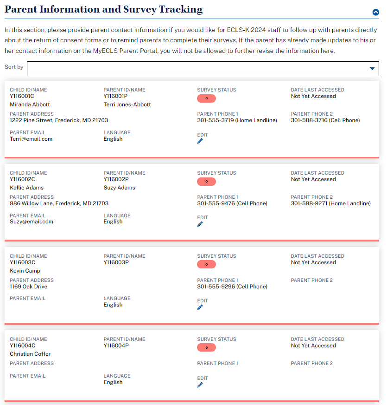Screen dimensions: 387x405
Task: Click the edit pencil for Miranda Abbott
Action: [200, 141]
